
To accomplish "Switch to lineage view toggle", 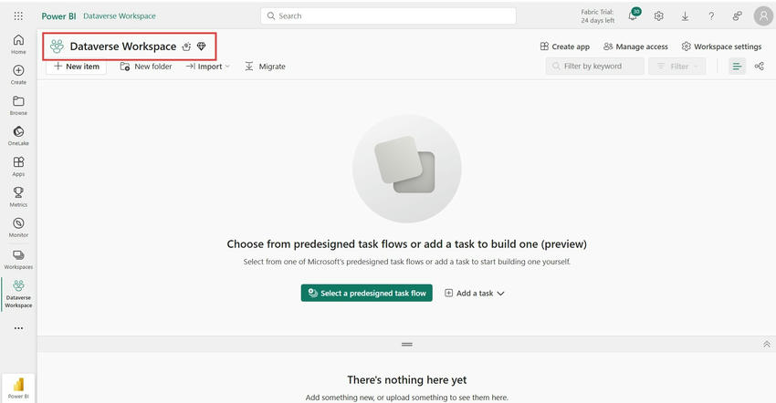I will click(x=759, y=67).
